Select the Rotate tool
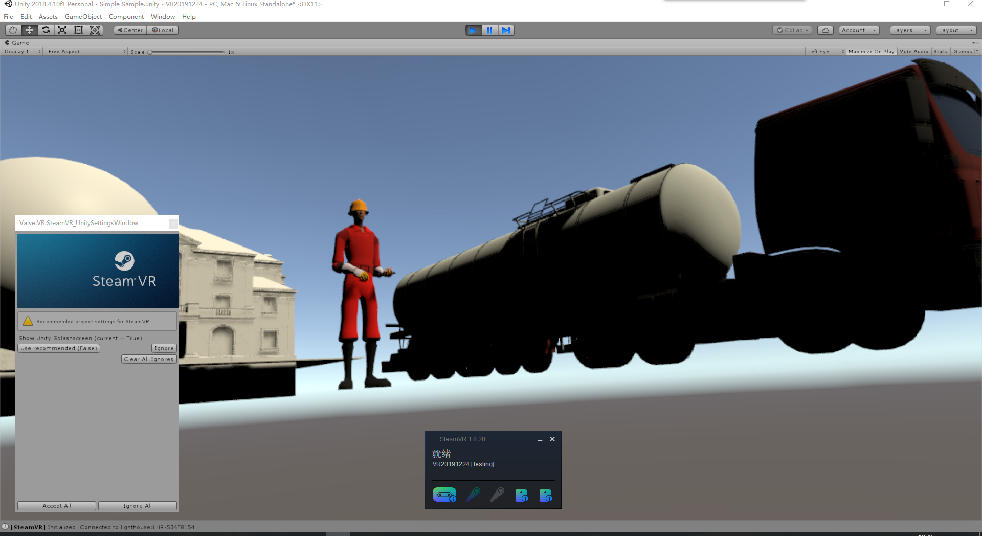This screenshot has height=536, width=982. [46, 30]
